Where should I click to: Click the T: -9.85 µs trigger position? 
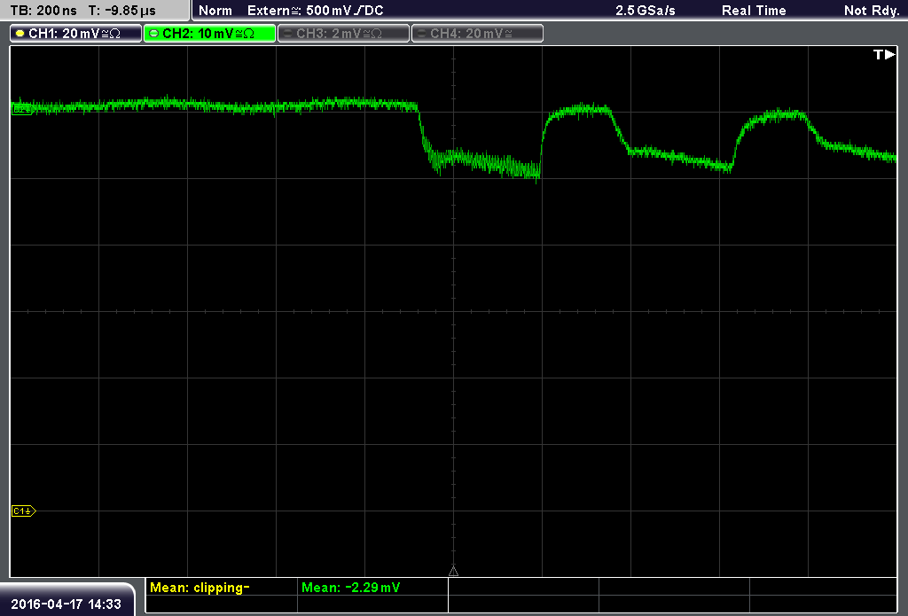(x=121, y=11)
